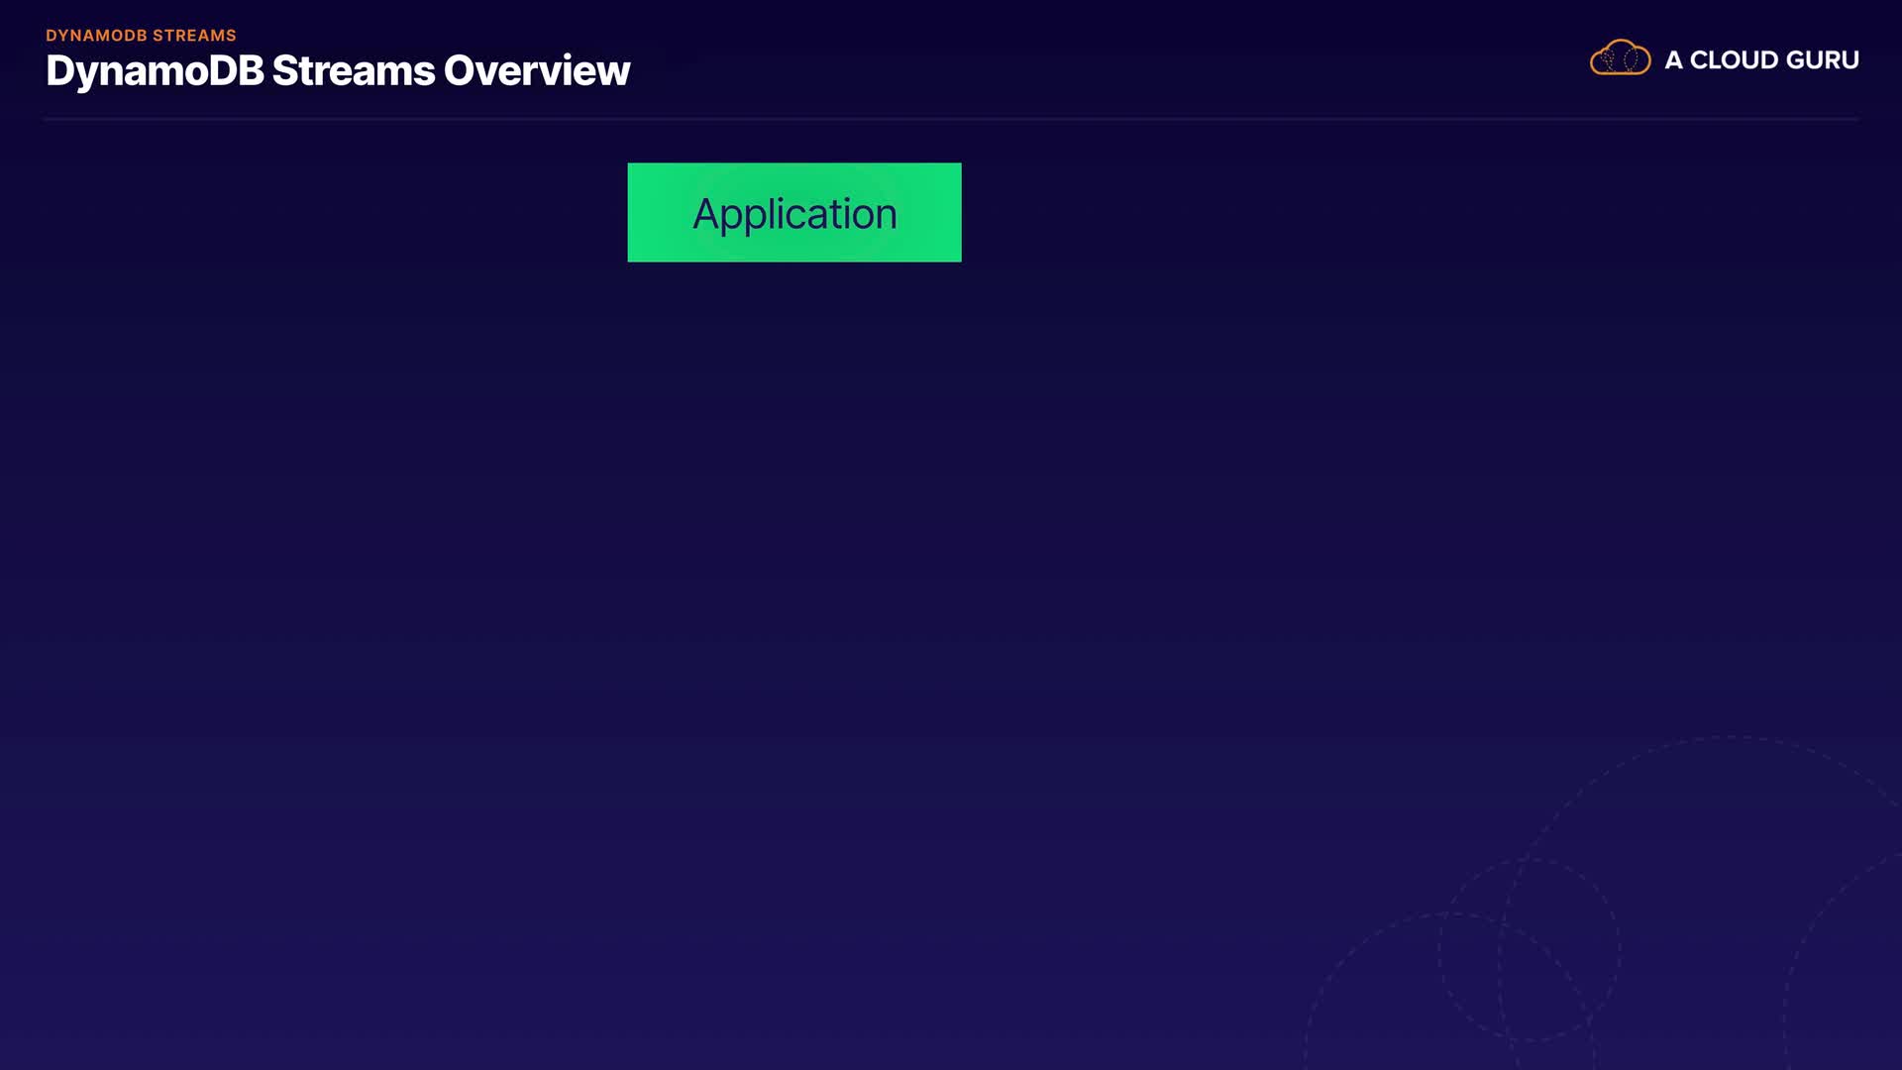Click the left edge of the Application box
This screenshot has height=1070, width=1902.
pyautogui.click(x=632, y=212)
